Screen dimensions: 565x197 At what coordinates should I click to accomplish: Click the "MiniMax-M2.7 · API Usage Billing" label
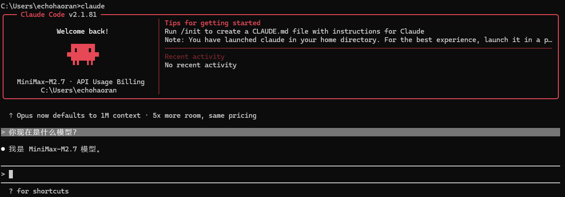pyautogui.click(x=80, y=82)
